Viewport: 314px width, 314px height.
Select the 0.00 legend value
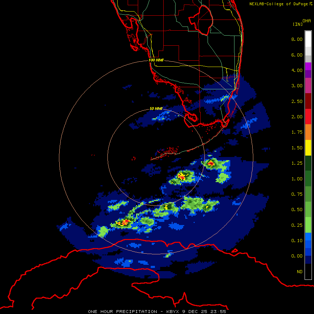[x=297, y=256]
